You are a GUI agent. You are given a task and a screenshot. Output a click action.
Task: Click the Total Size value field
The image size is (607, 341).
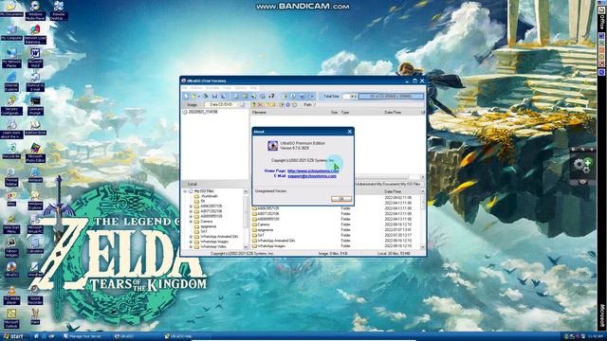[x=350, y=97]
